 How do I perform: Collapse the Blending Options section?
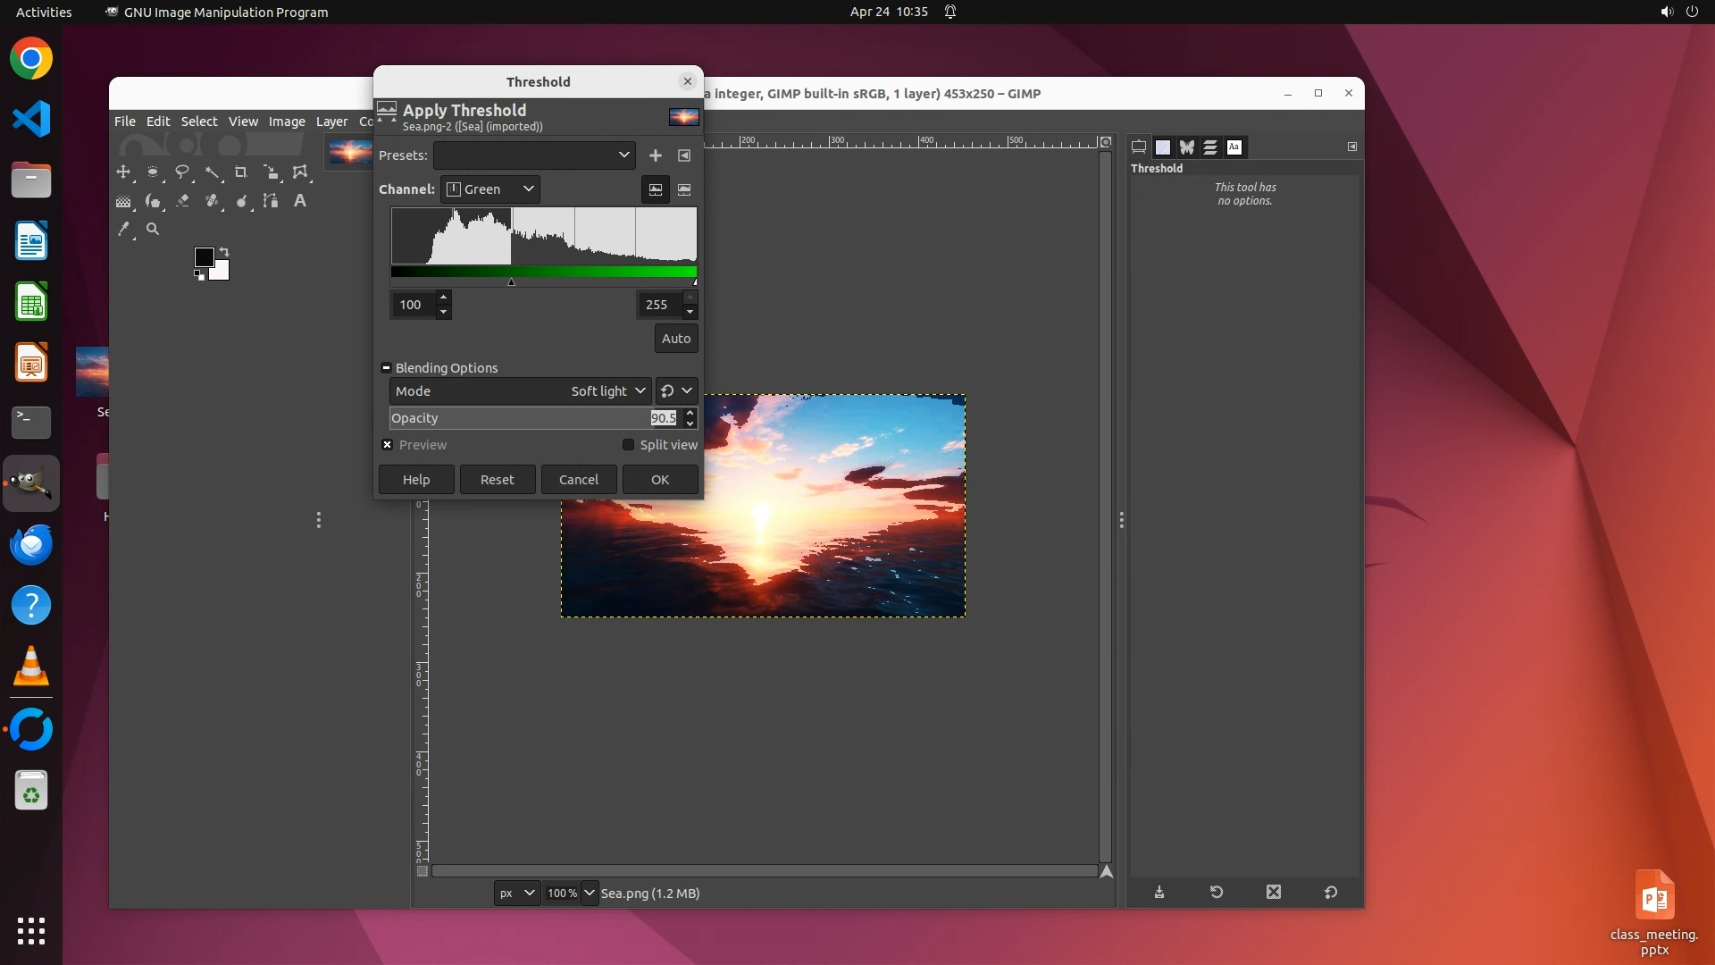(386, 368)
